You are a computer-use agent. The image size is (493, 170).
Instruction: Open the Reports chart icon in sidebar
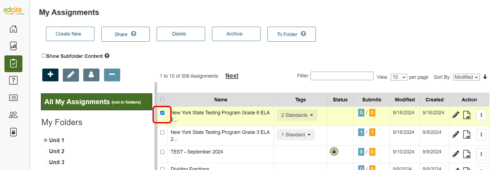point(13,46)
